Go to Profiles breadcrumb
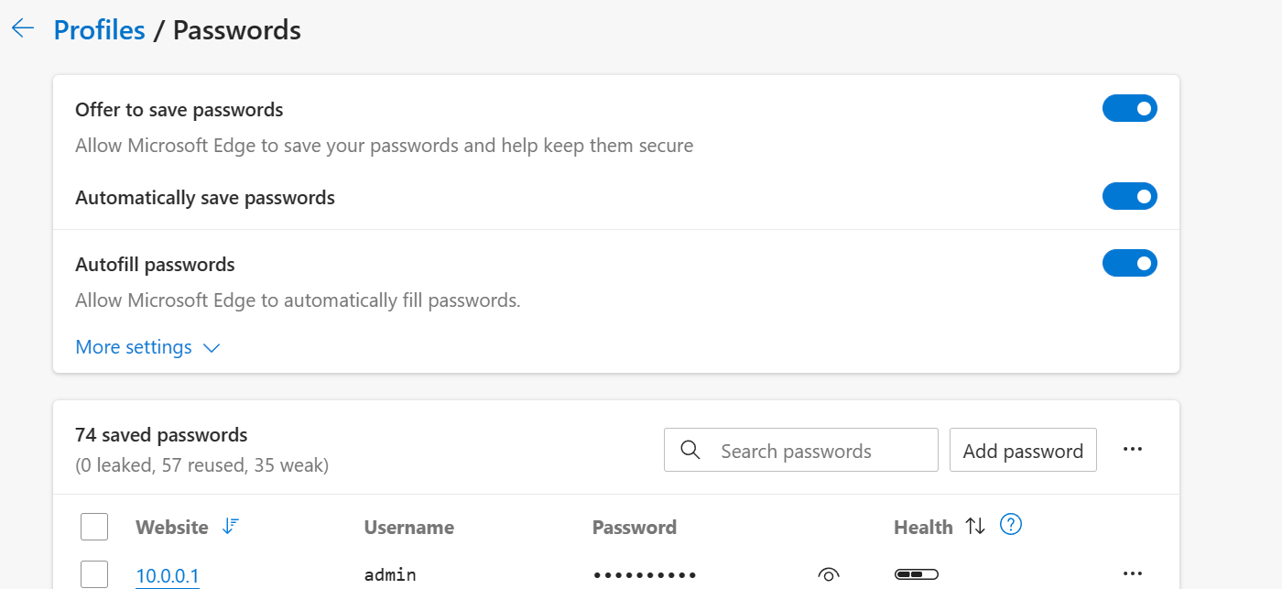Viewport: 1282px width, 589px height. point(99,29)
